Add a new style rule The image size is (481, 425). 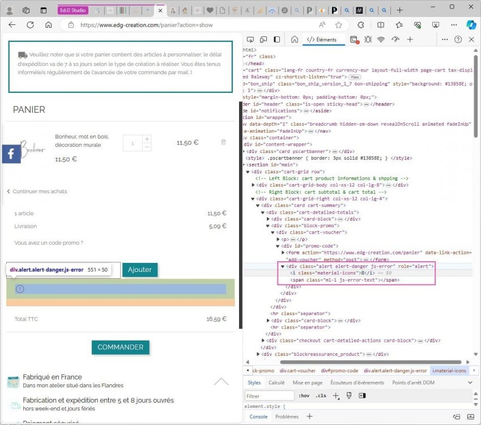336,396
